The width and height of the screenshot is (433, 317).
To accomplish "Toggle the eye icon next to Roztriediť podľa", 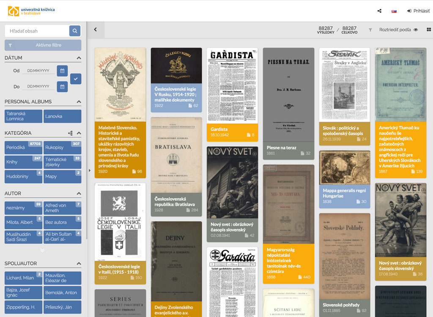I will (x=416, y=30).
